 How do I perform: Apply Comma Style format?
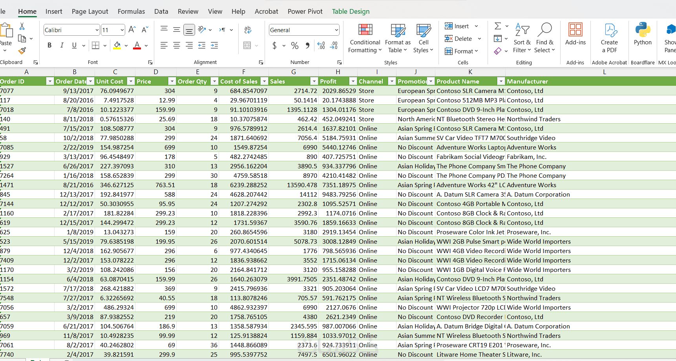(x=307, y=46)
